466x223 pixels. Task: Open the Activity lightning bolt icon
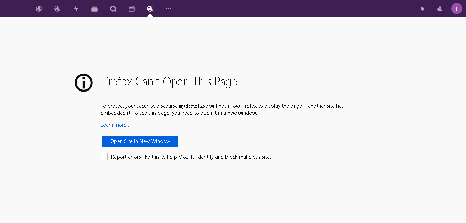(x=76, y=9)
